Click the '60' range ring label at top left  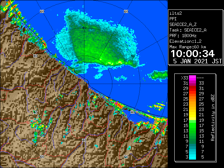[42, 11]
